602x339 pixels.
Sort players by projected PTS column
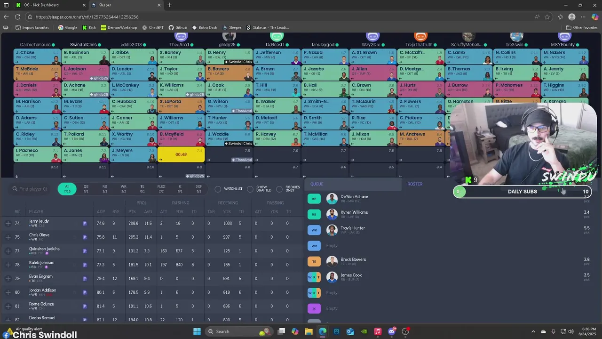pos(133,211)
